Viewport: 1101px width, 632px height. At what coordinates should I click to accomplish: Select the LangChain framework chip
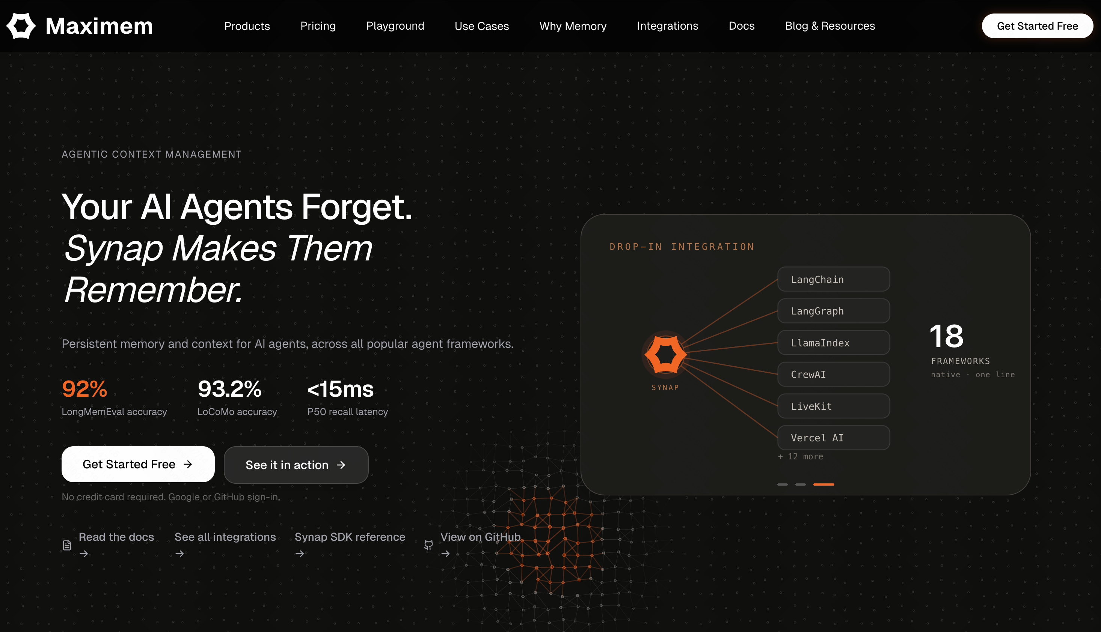point(834,279)
